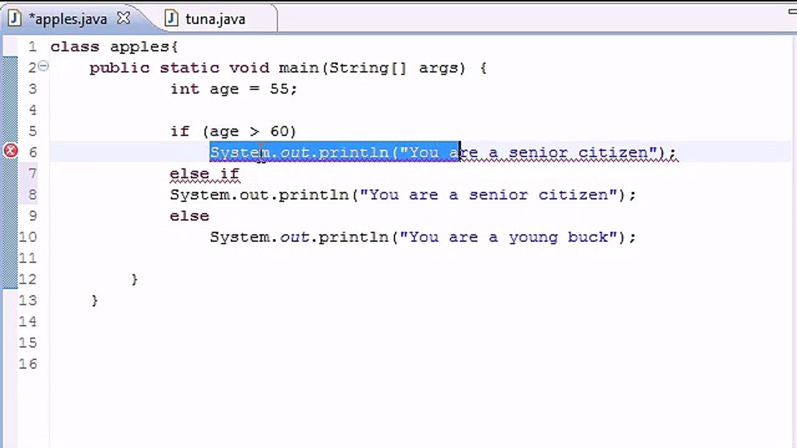Click the closing brace on line 13
Image resolution: width=797 pixels, height=448 pixels.
click(95, 301)
